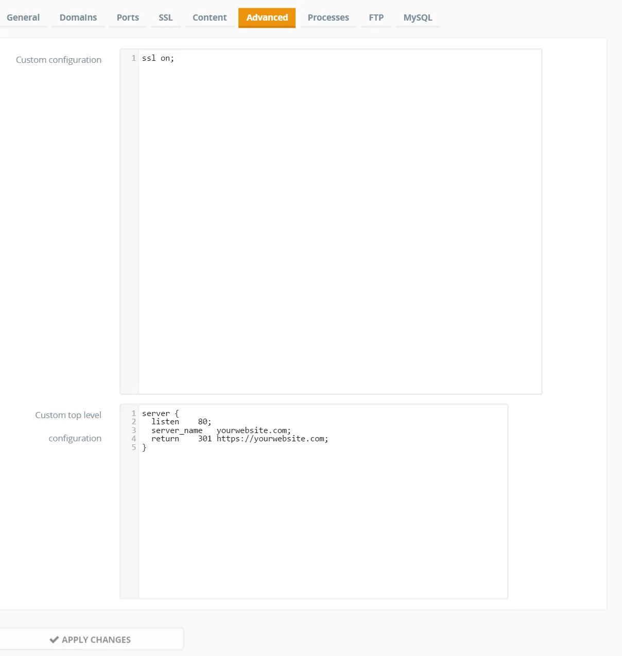Screen dimensions: 622x656
Task: Select the Content tab
Action: (210, 18)
